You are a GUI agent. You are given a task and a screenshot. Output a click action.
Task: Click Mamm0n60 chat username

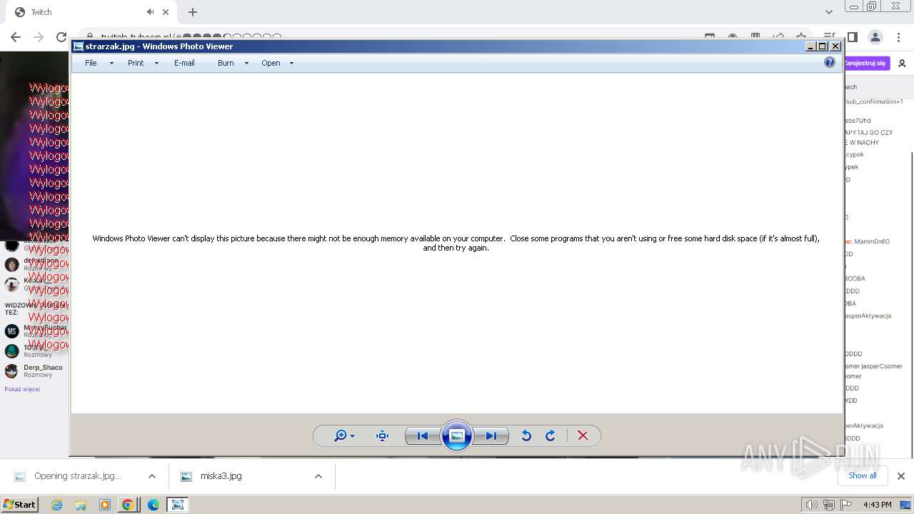coord(872,241)
